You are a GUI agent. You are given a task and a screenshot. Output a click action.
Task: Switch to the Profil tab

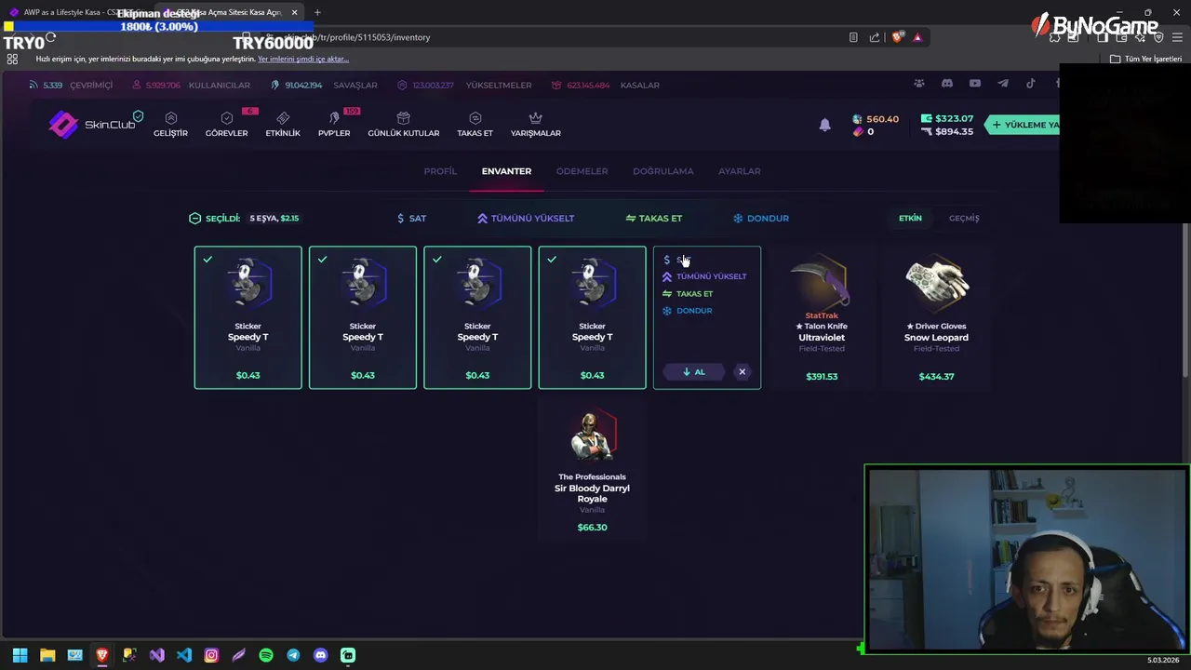pyautogui.click(x=440, y=171)
